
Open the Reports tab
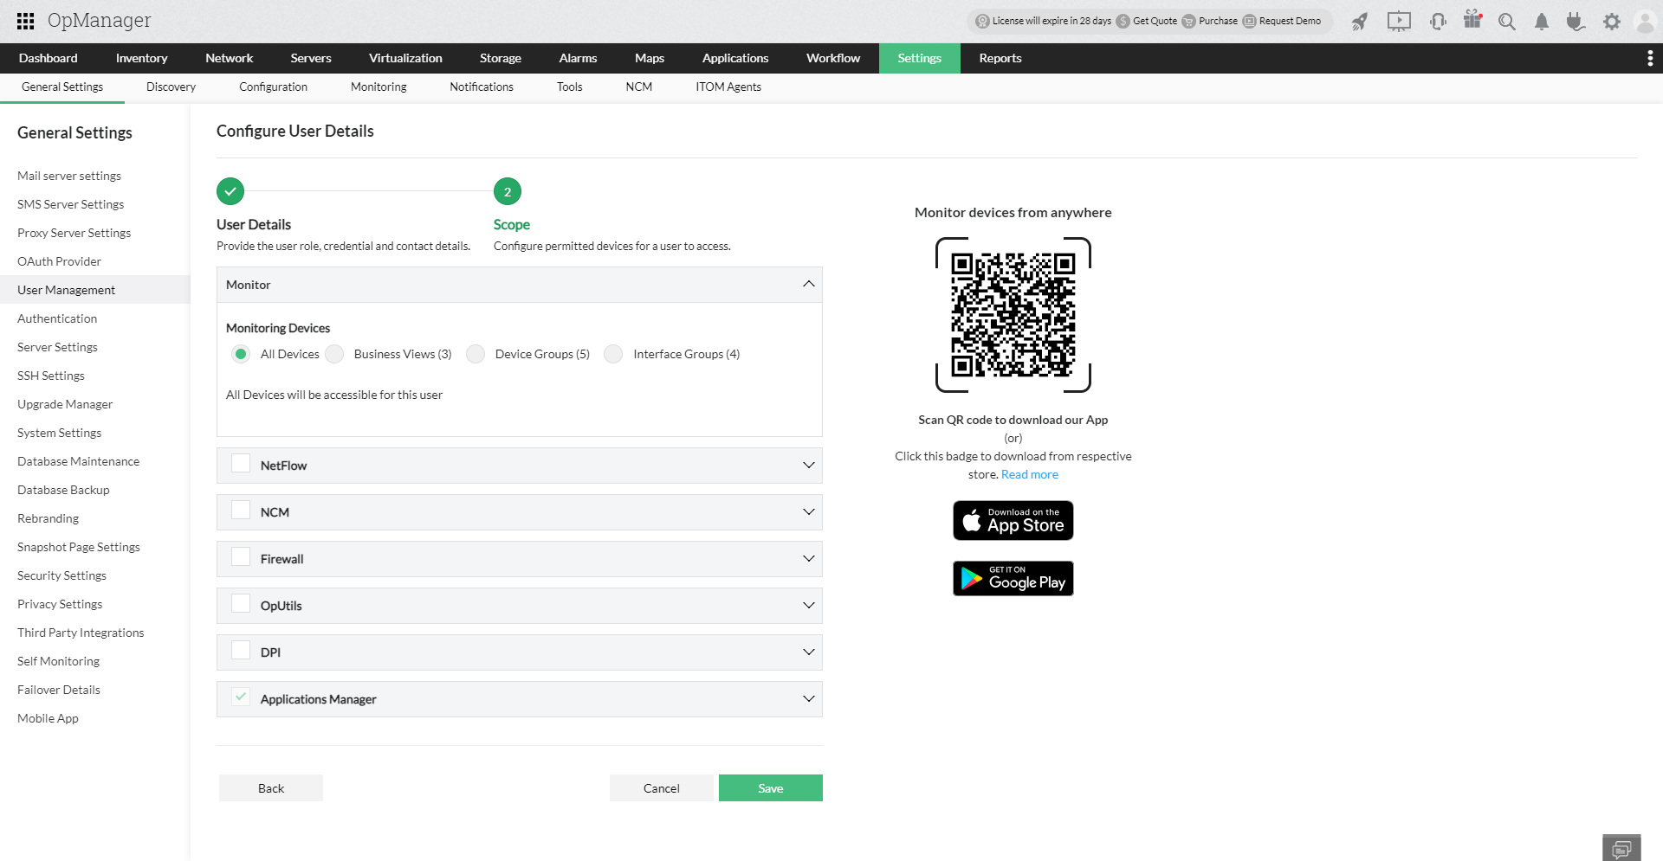(1000, 58)
